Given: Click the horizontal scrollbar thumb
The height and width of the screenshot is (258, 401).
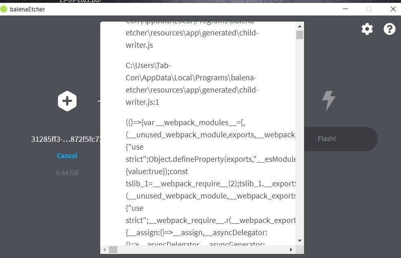Looking at the screenshot, I should click(x=113, y=249).
